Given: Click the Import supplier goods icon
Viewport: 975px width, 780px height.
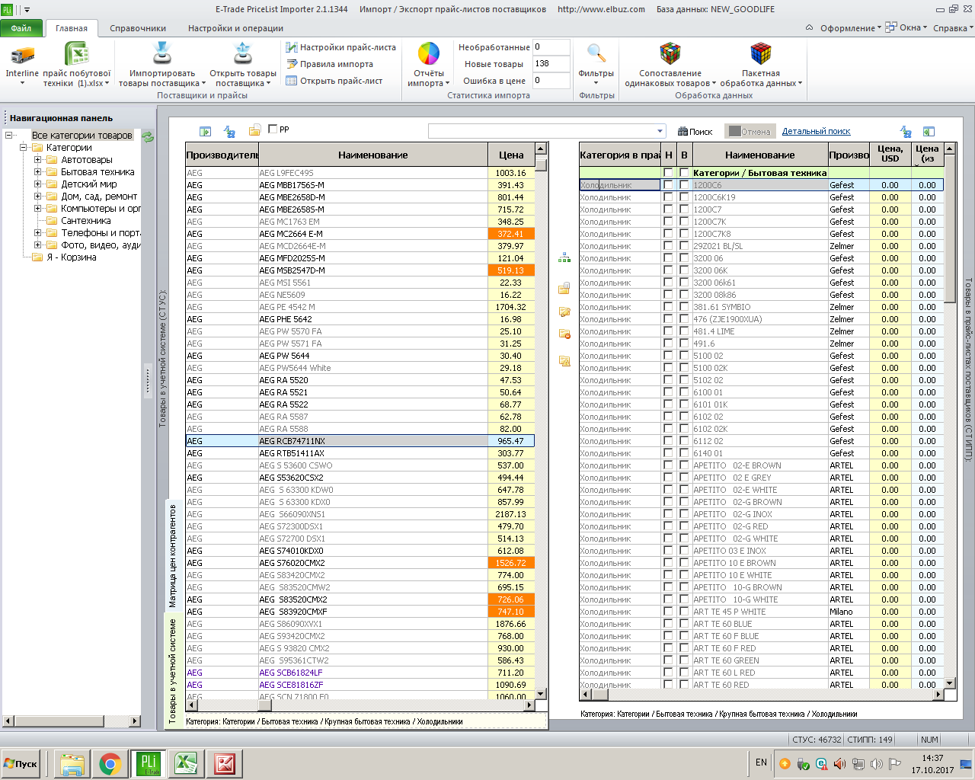Looking at the screenshot, I should coord(162,54).
